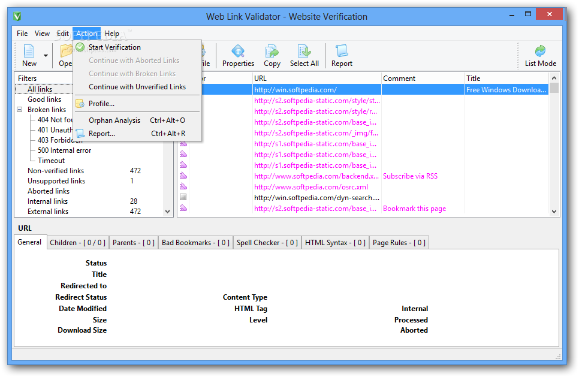Click the Properties toolbar icon
Viewport: 579px width, 377px height.
(x=238, y=52)
